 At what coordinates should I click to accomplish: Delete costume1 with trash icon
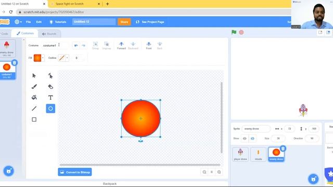tap(14, 63)
